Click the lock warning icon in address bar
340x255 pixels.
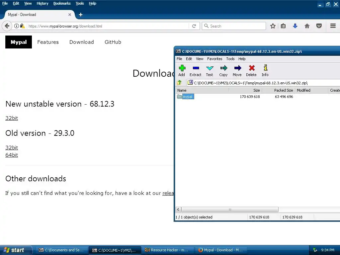(23, 26)
